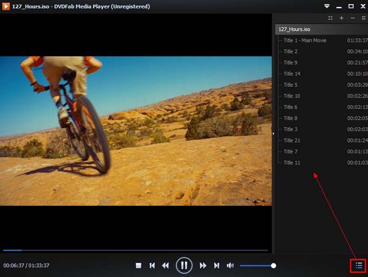Fast forward the movie
The image size is (368, 277).
point(203,266)
